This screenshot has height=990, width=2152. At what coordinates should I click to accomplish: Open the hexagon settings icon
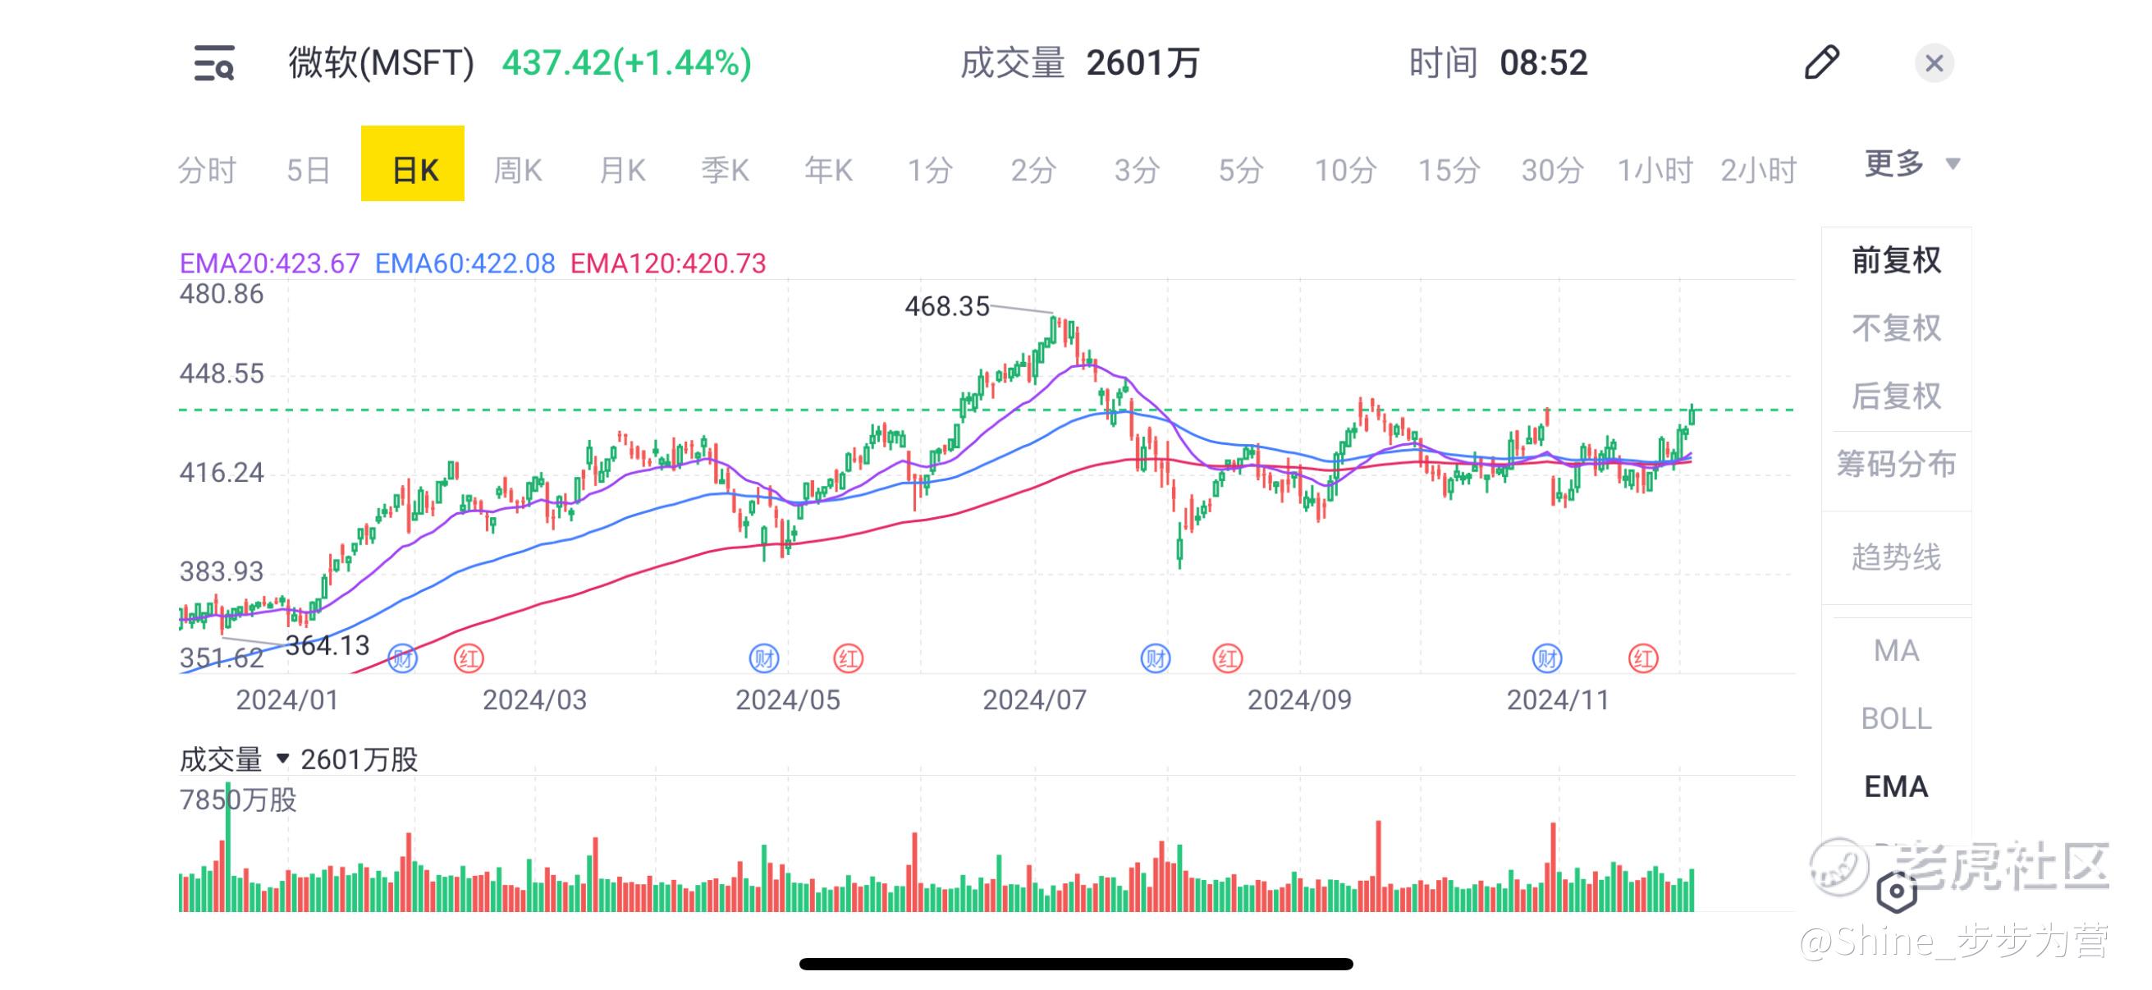(x=1896, y=891)
